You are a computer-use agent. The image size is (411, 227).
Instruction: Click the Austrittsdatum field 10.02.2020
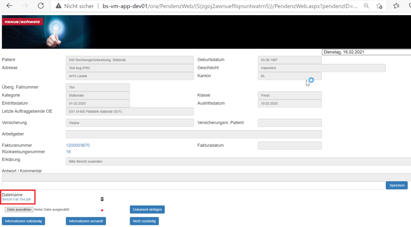(x=290, y=104)
